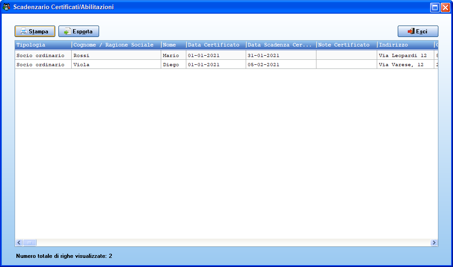This screenshot has height=267, width=453.
Task: Select the row with surname Rossi
Action: coord(226,55)
